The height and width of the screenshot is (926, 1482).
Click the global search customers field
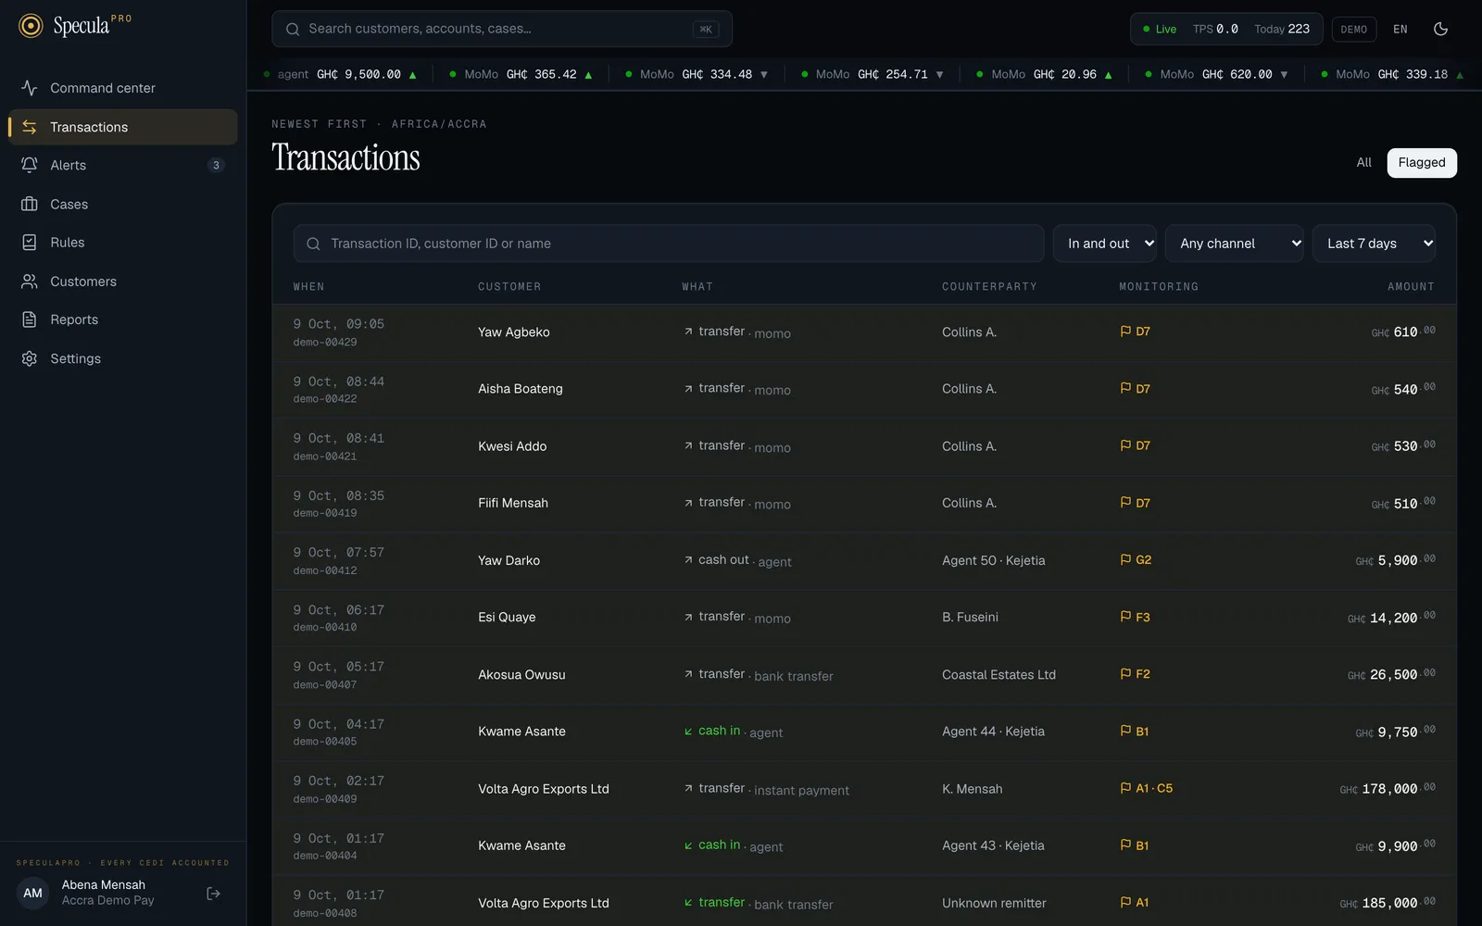pos(502,29)
